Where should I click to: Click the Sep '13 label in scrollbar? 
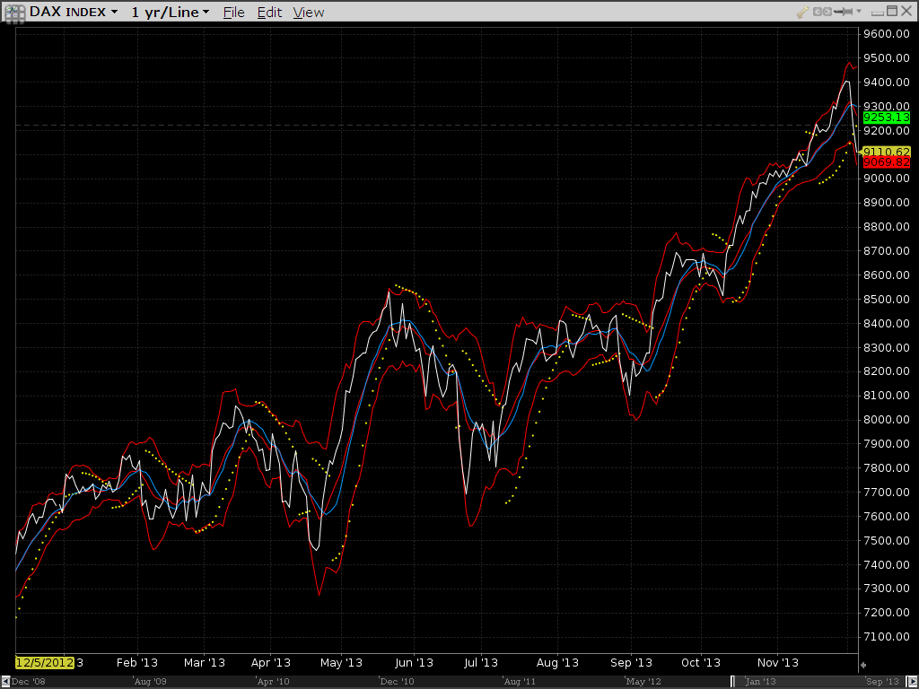(882, 682)
